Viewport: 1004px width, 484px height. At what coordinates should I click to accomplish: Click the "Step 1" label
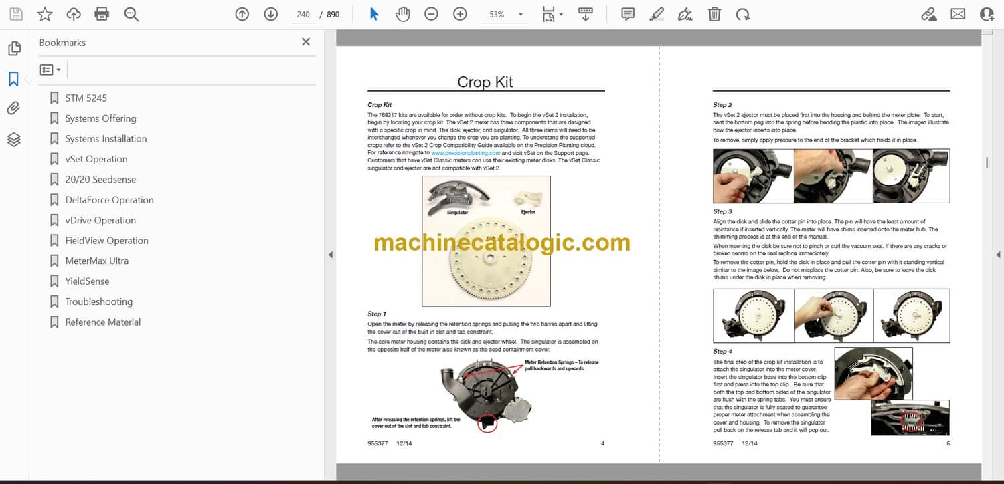(375, 314)
